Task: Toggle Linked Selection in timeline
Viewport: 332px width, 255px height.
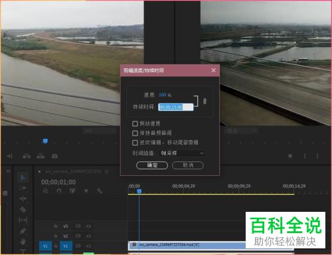Action: [72, 191]
